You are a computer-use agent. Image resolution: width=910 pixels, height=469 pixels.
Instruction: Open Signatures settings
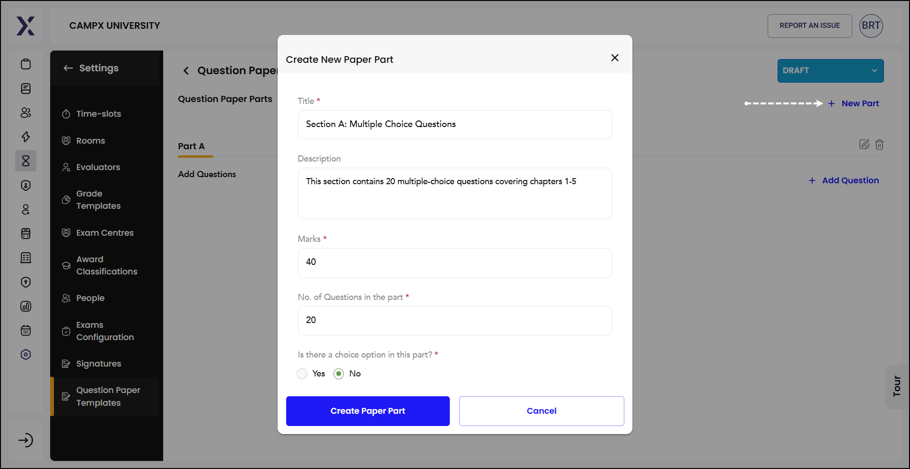click(x=99, y=364)
